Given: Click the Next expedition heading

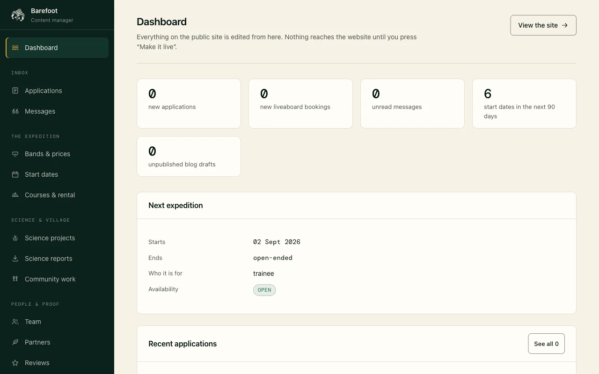Looking at the screenshot, I should (x=175, y=205).
